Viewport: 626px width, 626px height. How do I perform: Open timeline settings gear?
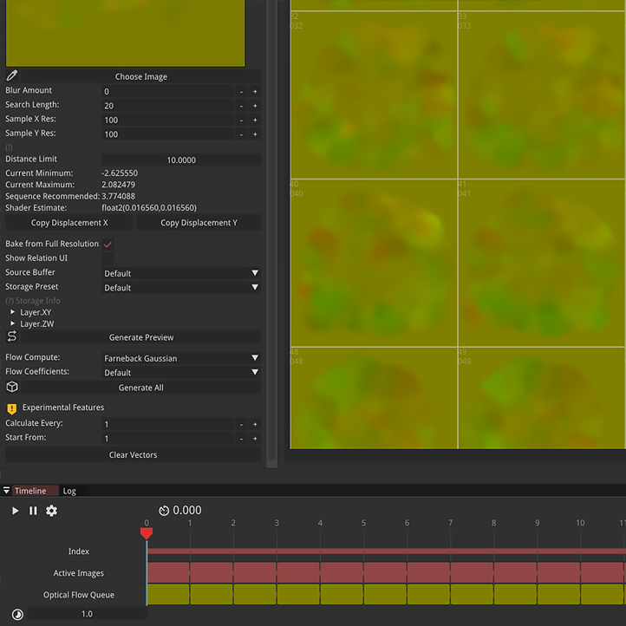click(51, 511)
